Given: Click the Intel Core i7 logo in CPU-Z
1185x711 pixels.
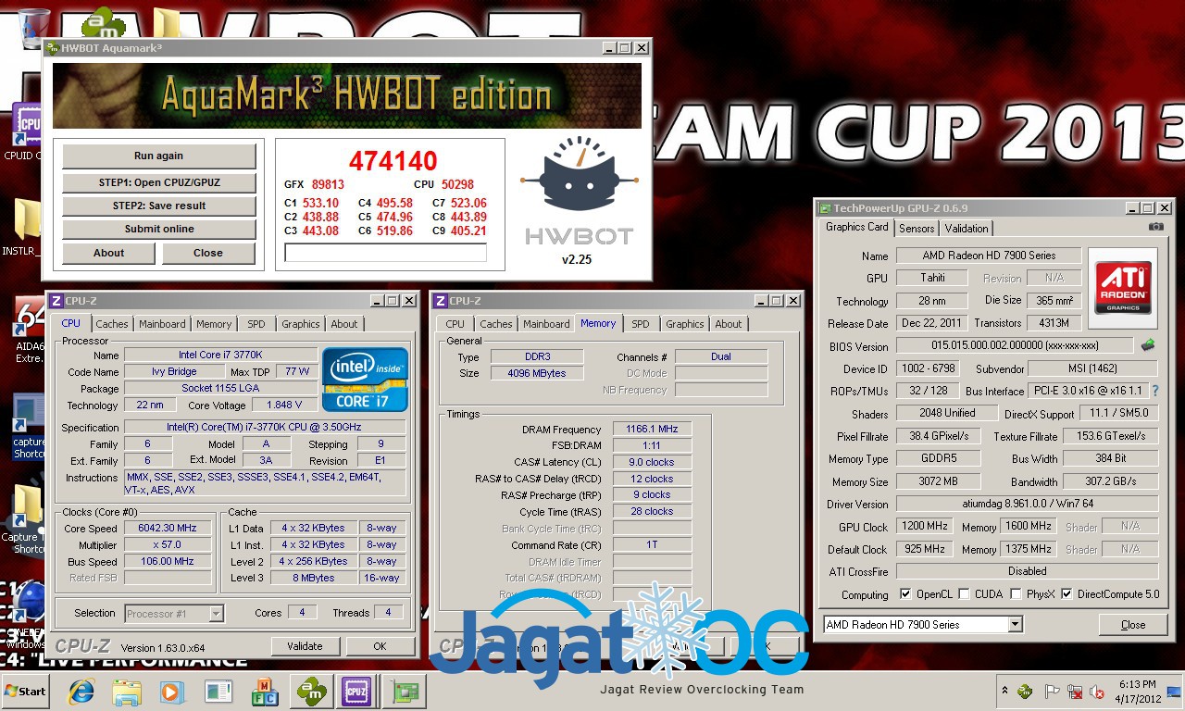Looking at the screenshot, I should point(365,380).
